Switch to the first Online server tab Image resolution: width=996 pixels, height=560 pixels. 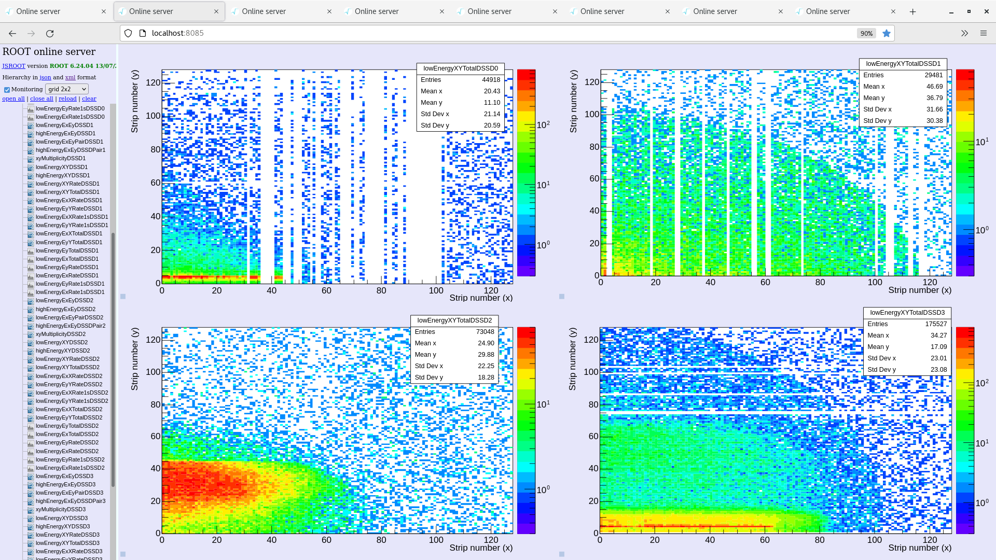52,11
